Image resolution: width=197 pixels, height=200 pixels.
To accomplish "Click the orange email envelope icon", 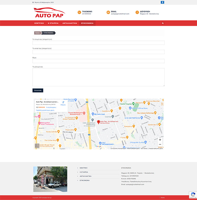I will tap(108, 12).
